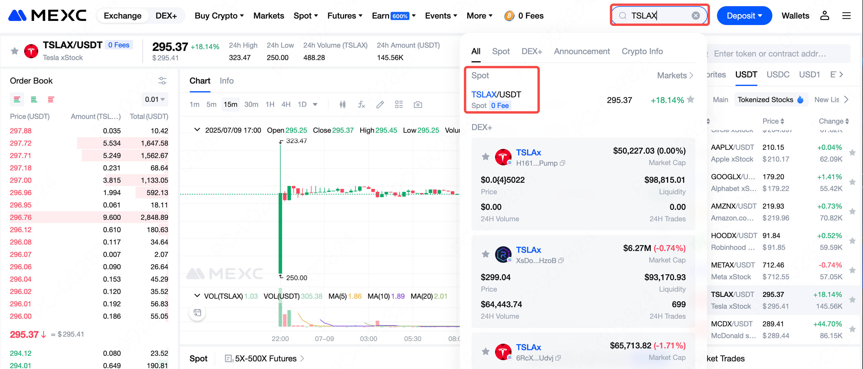The image size is (863, 369).
Task: Open the Deposit dropdown button
Action: click(x=744, y=16)
